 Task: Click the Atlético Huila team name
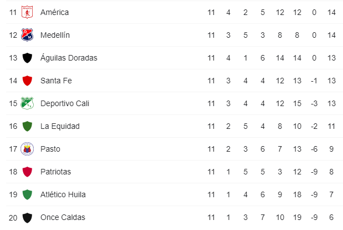pyautogui.click(x=63, y=194)
